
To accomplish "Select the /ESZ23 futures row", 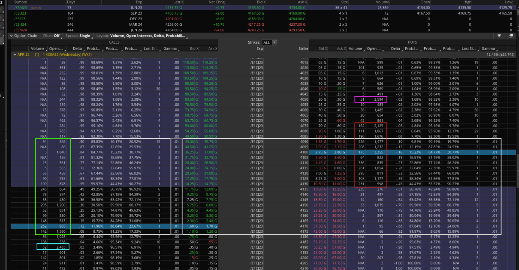I will point(263,19).
